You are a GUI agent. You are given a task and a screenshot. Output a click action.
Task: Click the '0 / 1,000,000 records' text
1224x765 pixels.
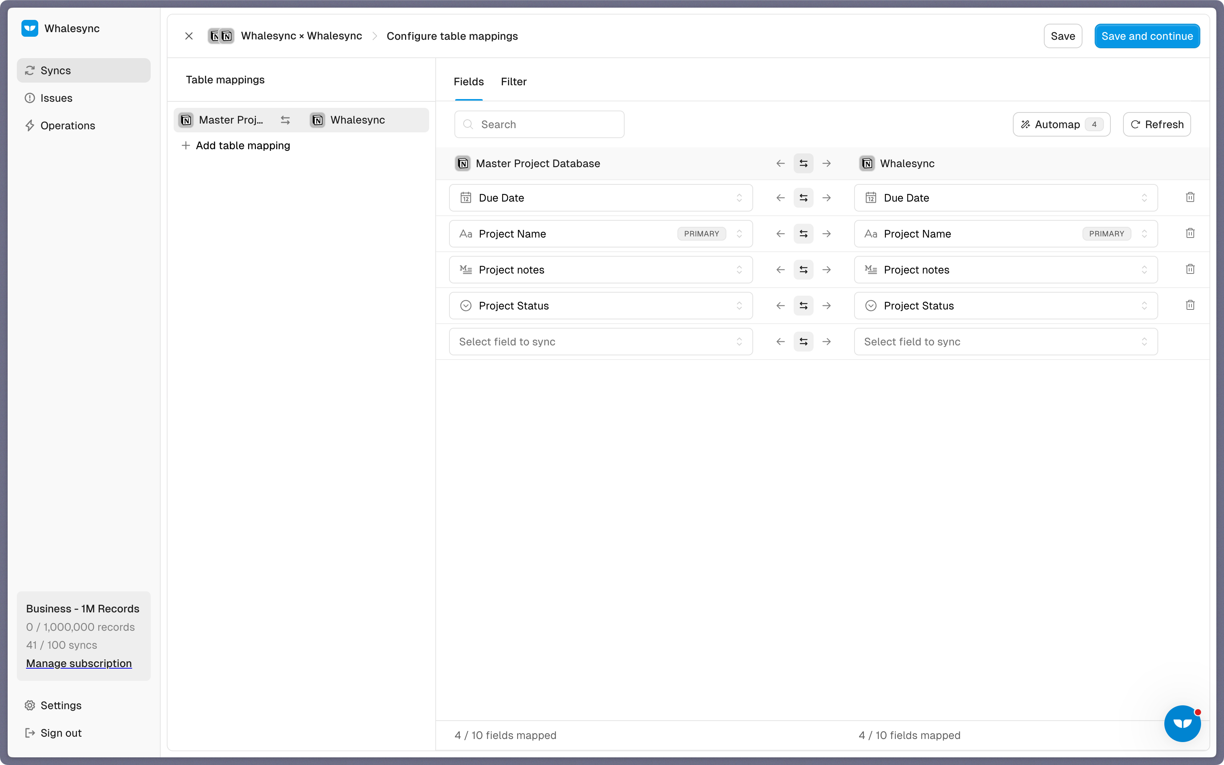click(x=80, y=627)
